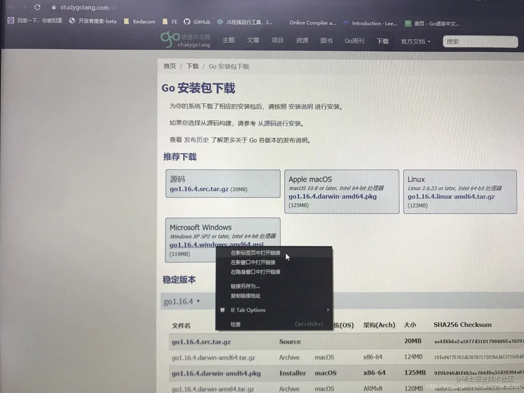Click the browser reload icon
The width and height of the screenshot is (524, 393).
tap(37, 7)
